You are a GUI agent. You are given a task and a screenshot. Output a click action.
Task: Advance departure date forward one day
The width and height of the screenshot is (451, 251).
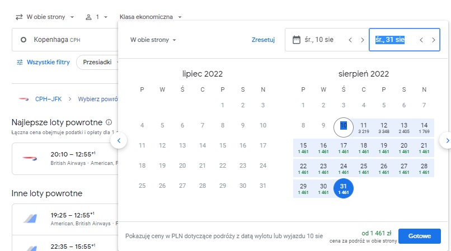(363, 40)
